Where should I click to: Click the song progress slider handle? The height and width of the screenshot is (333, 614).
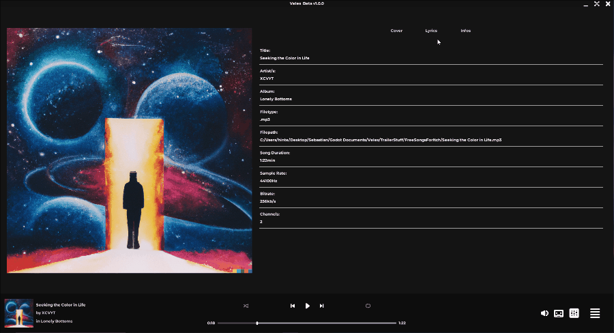(257, 323)
